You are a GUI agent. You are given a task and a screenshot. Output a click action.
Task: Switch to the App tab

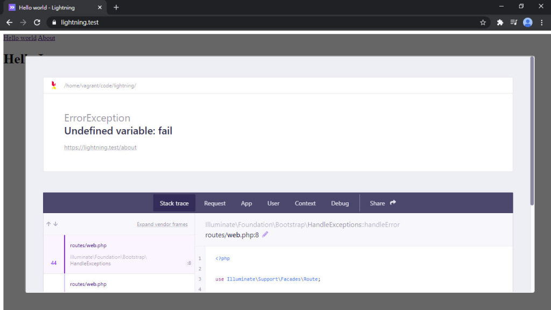tap(246, 203)
